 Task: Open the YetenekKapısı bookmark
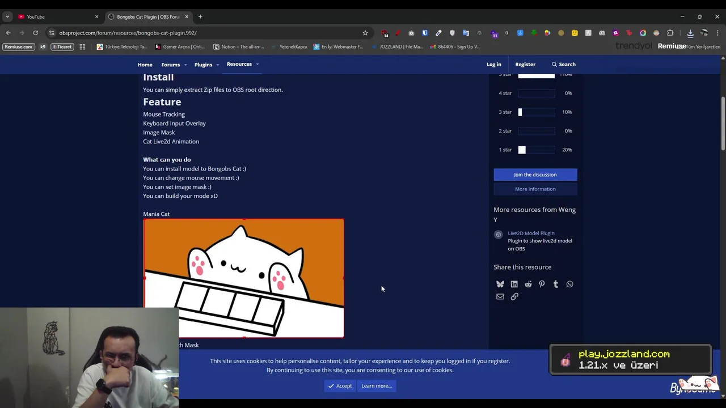pos(289,46)
